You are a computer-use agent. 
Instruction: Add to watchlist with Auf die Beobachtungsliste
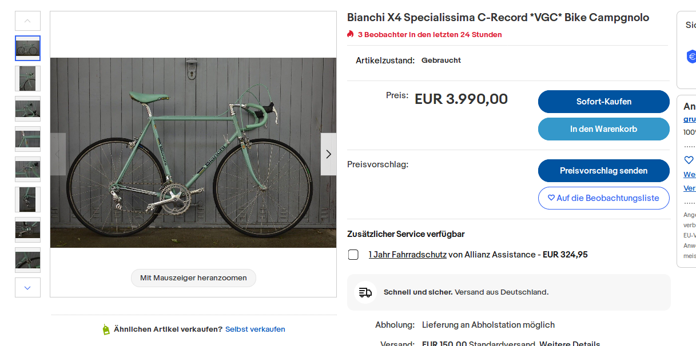(x=603, y=198)
